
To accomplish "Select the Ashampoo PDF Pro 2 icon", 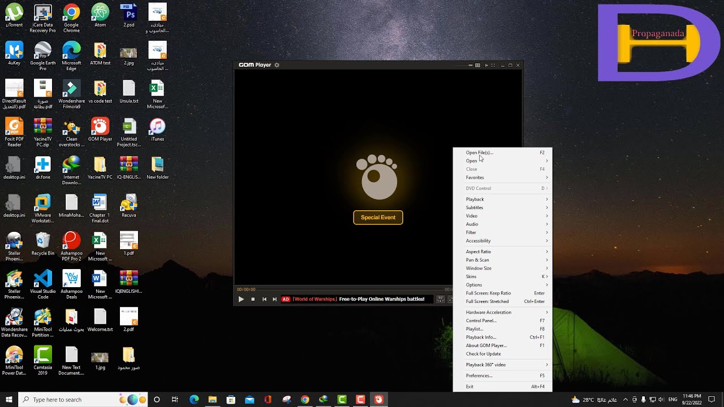I will point(71,246).
